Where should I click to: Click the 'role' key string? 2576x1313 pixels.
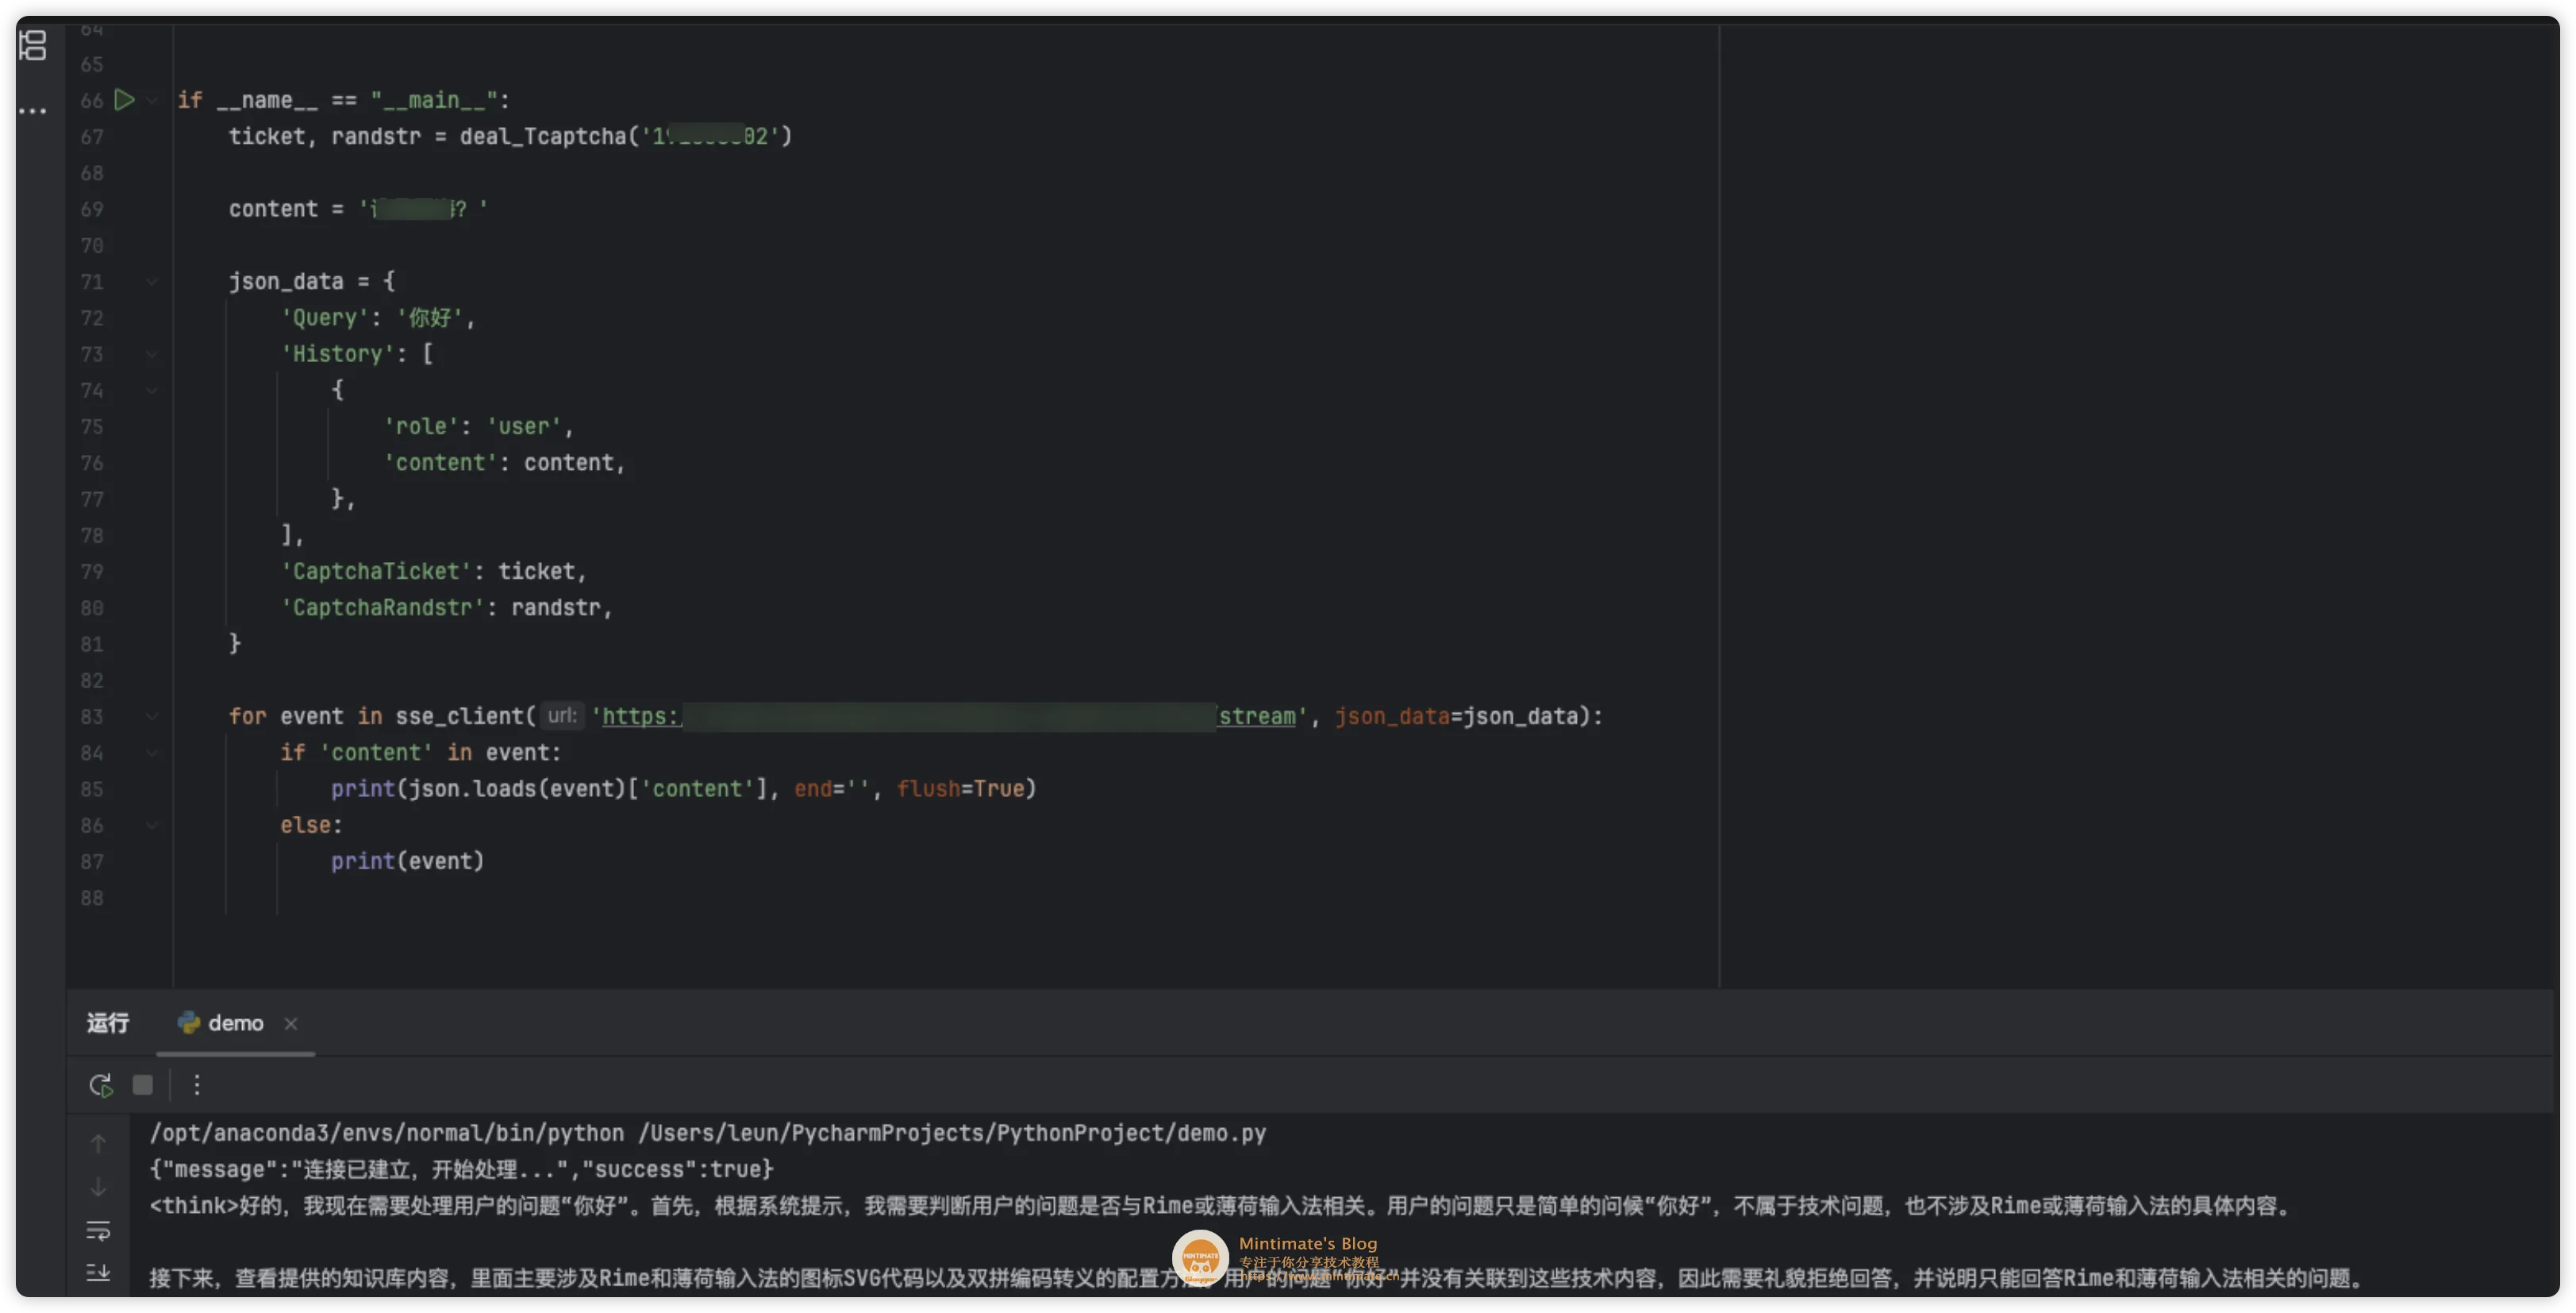pos(421,427)
